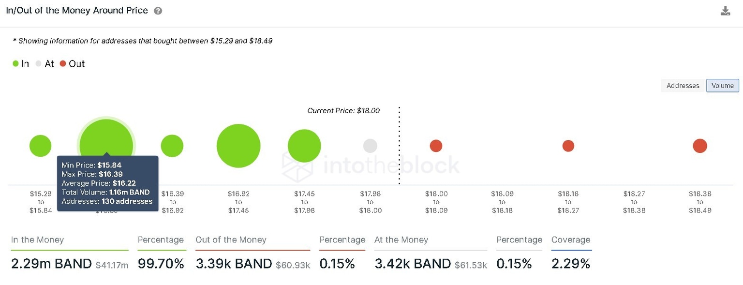Click the dotted Current Price line at $18.00

[x=399, y=145]
